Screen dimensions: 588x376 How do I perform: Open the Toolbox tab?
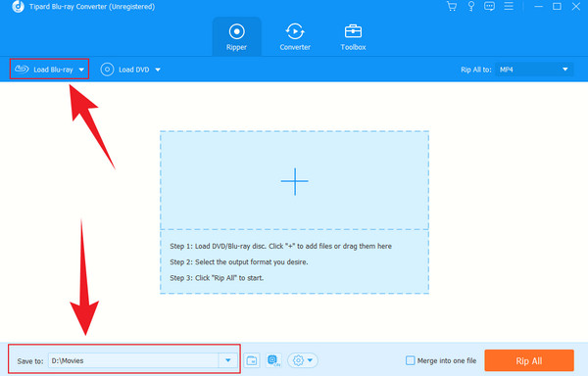click(x=353, y=37)
